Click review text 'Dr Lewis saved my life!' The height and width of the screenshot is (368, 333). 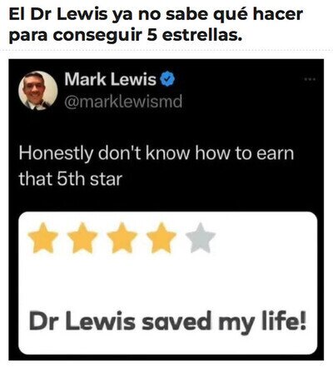(x=167, y=321)
